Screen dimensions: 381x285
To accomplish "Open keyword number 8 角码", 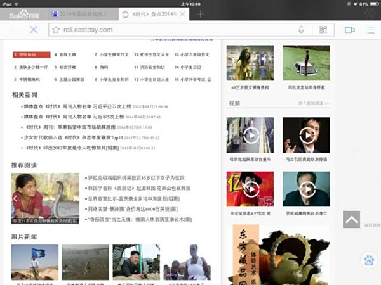I will (102, 67).
